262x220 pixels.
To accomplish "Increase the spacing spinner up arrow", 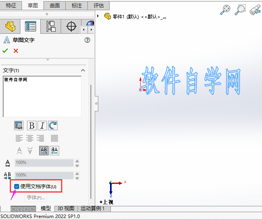I will tap(77, 174).
